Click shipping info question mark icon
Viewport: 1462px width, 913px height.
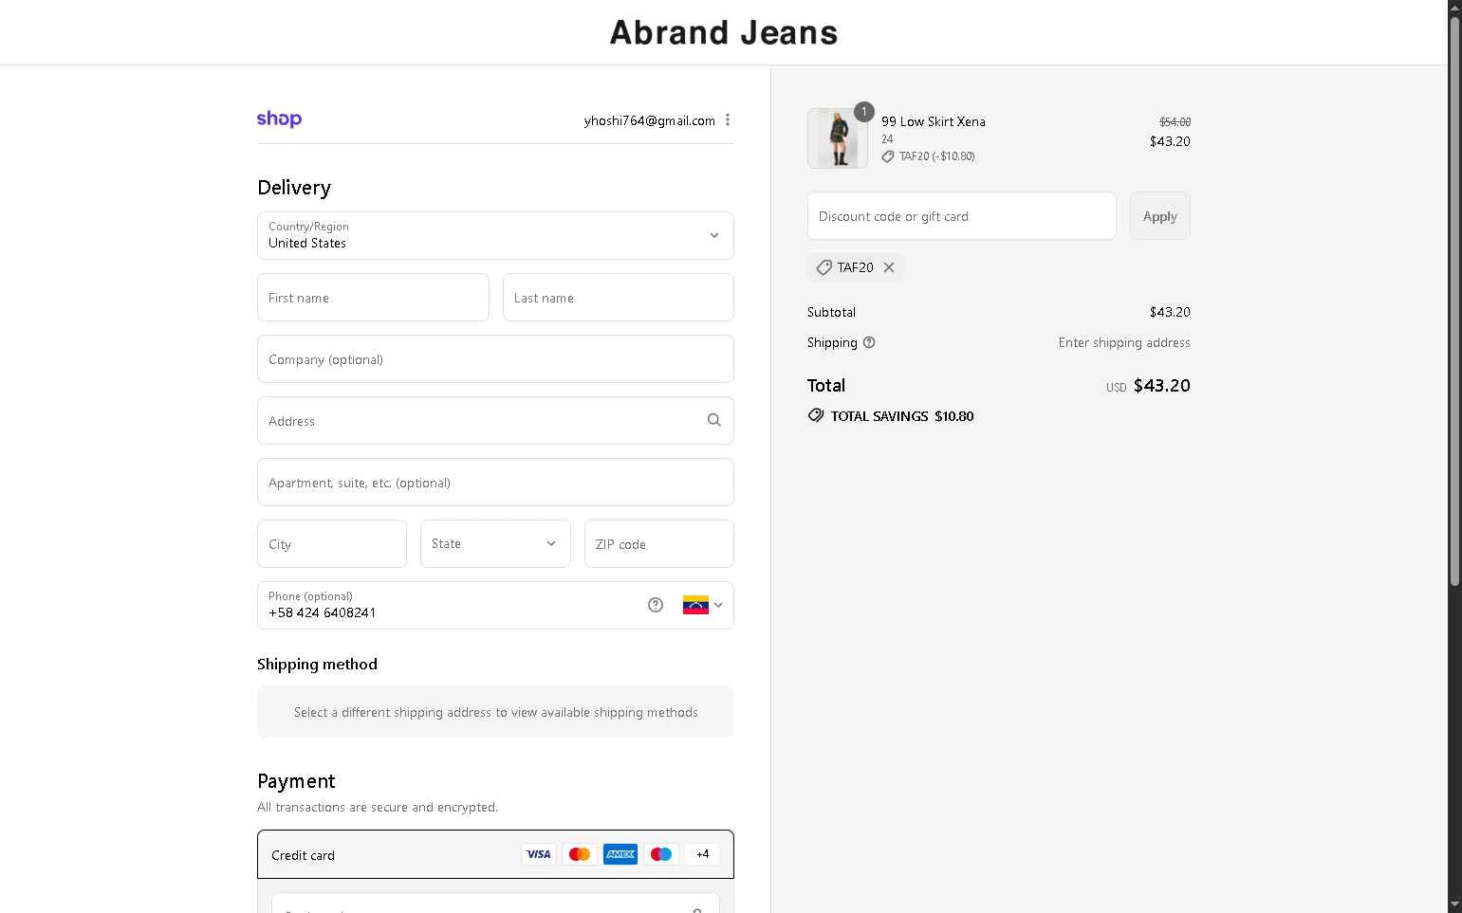coord(869,342)
